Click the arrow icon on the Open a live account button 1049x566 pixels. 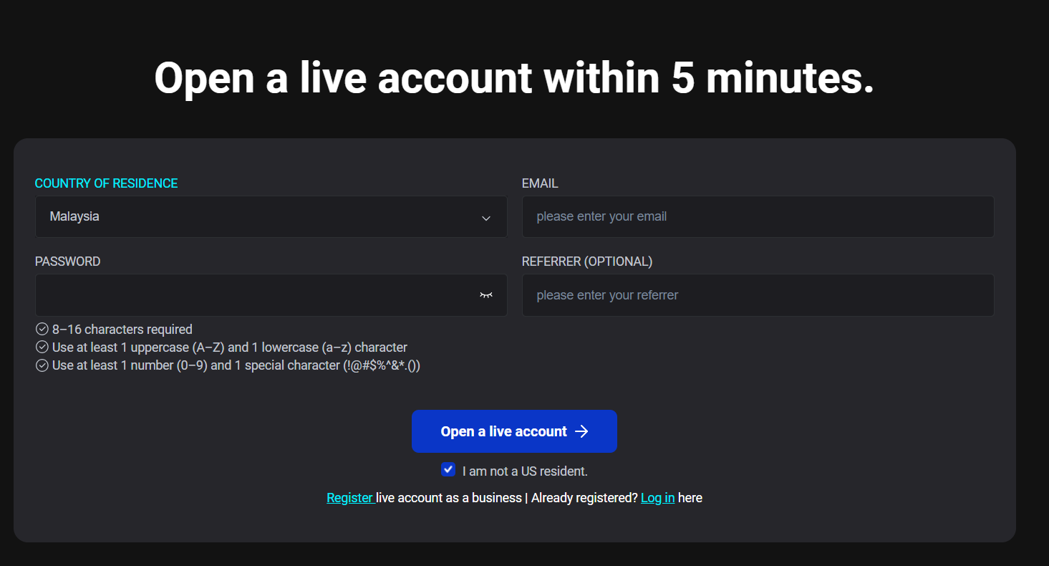(582, 431)
